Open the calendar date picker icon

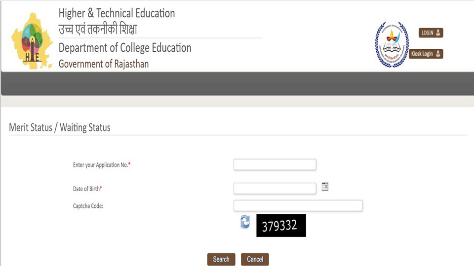click(x=325, y=187)
